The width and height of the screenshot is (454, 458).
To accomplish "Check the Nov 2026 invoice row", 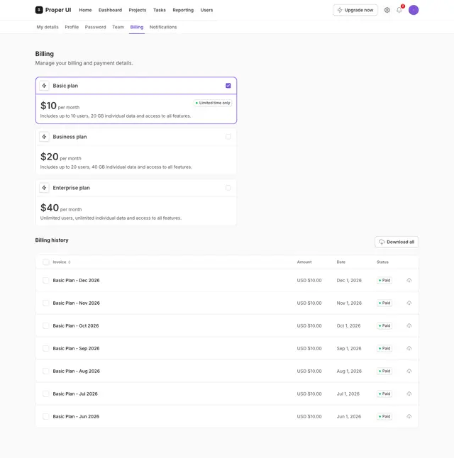I will click(46, 303).
